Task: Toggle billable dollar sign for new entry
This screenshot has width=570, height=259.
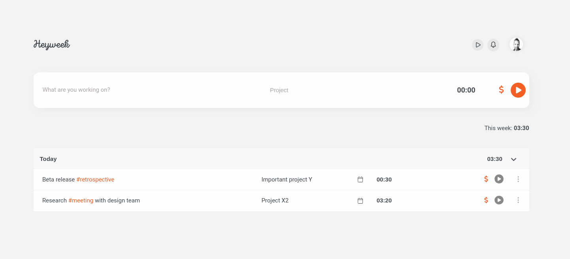Action: (501, 90)
